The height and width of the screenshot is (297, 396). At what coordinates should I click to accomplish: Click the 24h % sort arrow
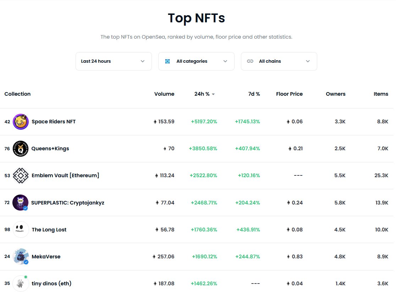pos(213,94)
